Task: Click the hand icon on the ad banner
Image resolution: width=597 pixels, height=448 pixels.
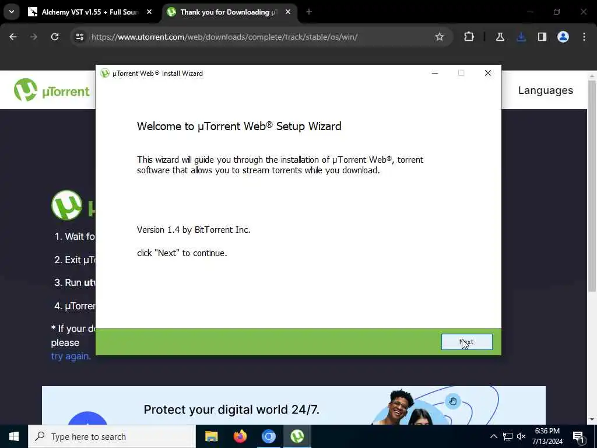Action: coord(453,401)
